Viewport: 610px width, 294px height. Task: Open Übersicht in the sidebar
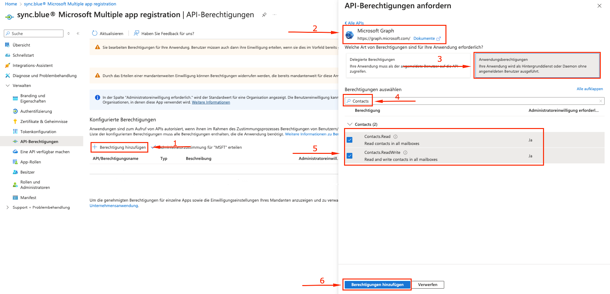pyautogui.click(x=21, y=45)
